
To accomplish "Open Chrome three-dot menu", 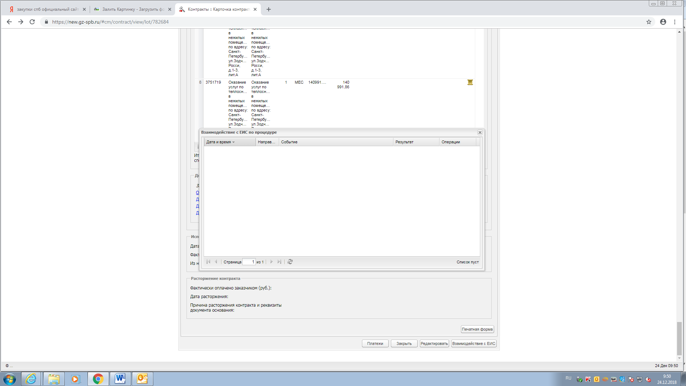I will click(675, 22).
